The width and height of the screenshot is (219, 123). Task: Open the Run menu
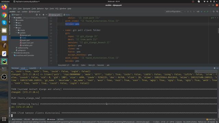(x=47, y=9)
